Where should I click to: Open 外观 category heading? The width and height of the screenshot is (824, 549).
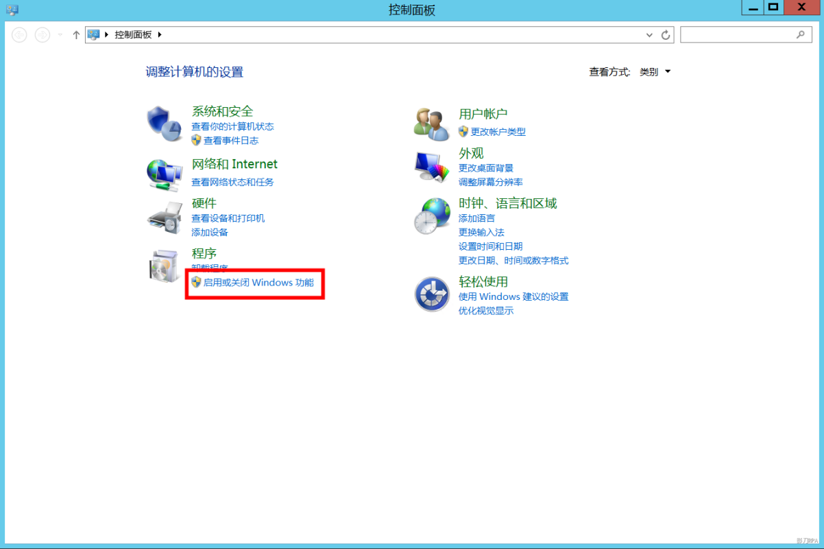coord(471,153)
